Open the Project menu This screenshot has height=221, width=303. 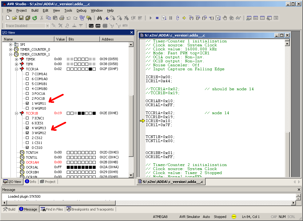(22, 10)
